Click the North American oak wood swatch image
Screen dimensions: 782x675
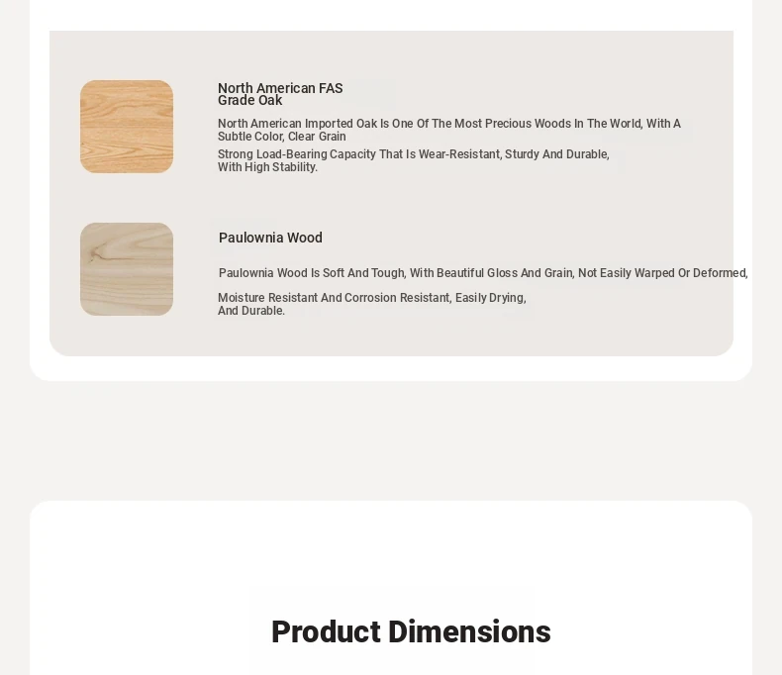pos(127,127)
